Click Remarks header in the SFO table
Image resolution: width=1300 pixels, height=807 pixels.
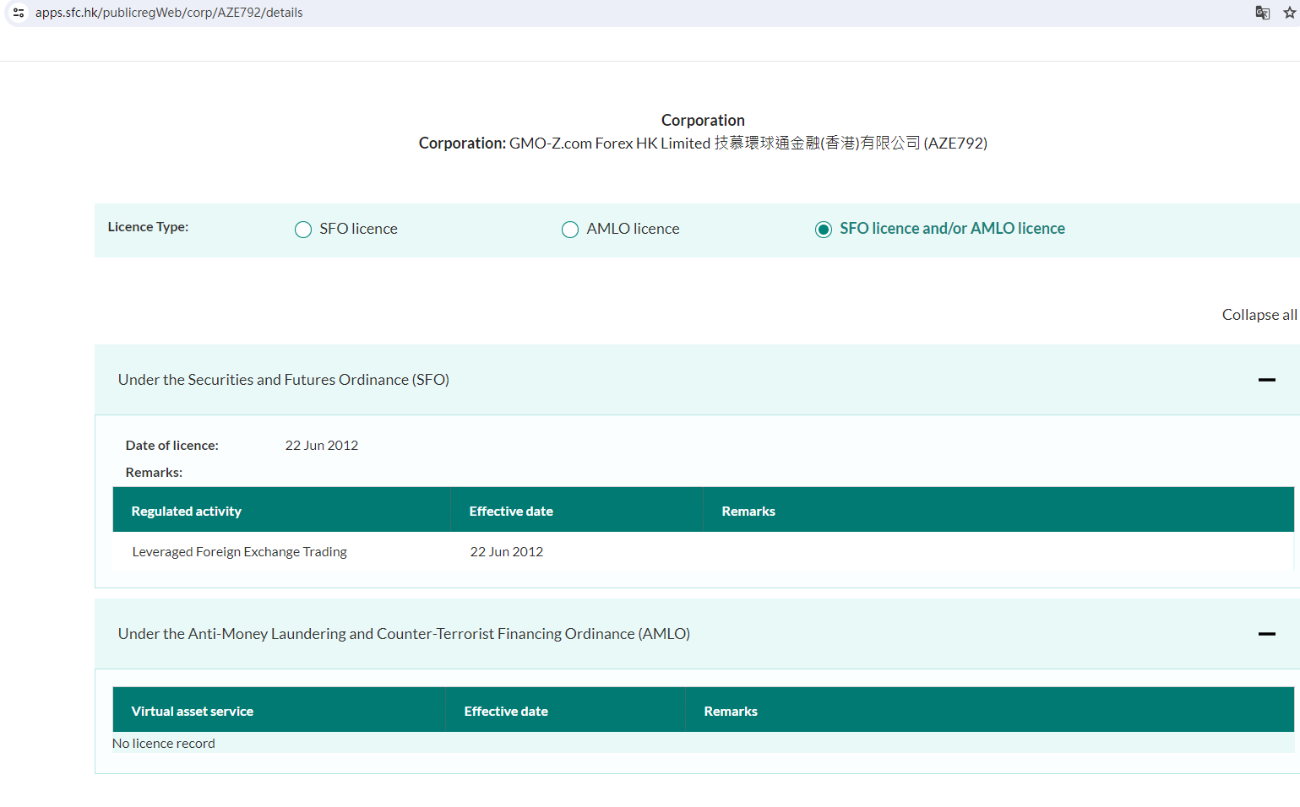click(748, 512)
